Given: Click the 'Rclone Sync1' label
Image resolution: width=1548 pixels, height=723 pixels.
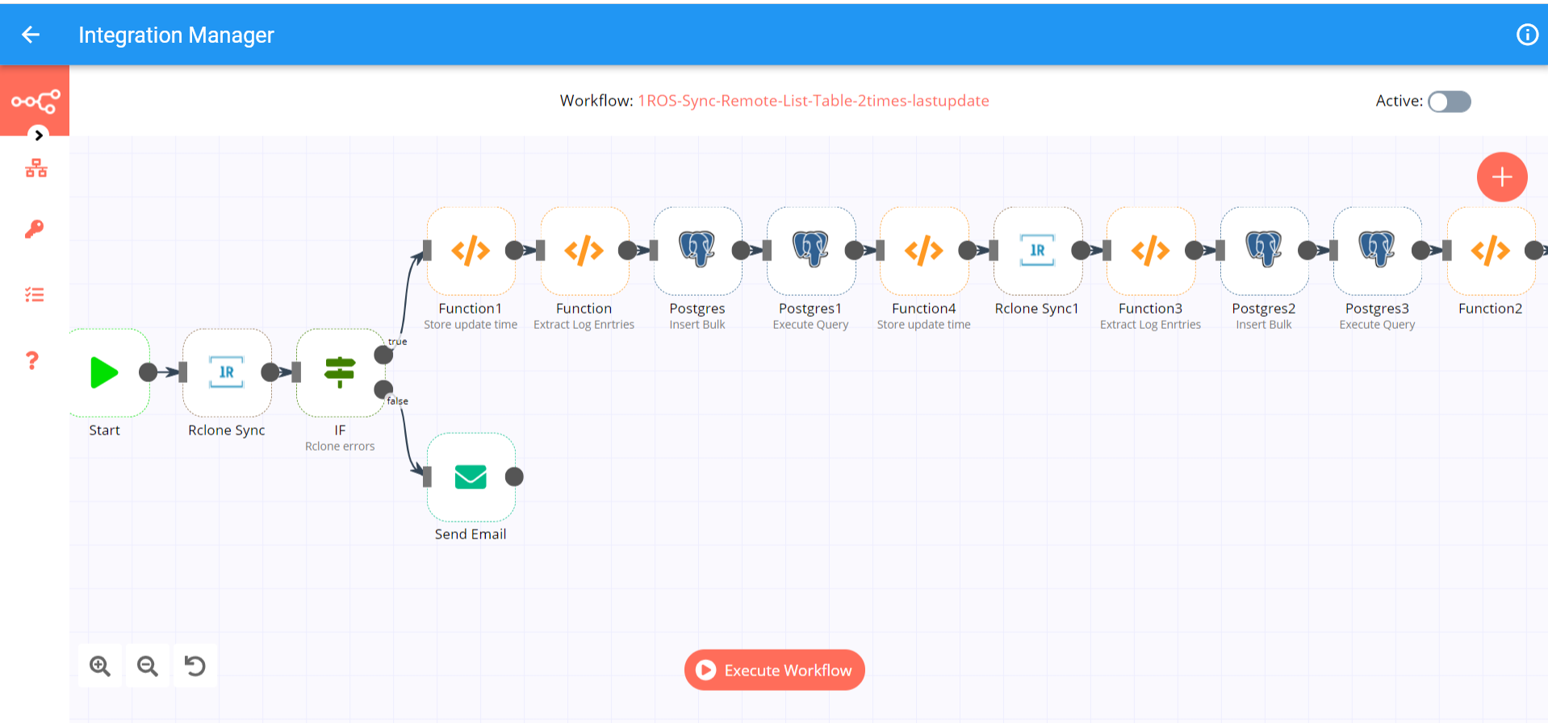Looking at the screenshot, I should 1037,309.
